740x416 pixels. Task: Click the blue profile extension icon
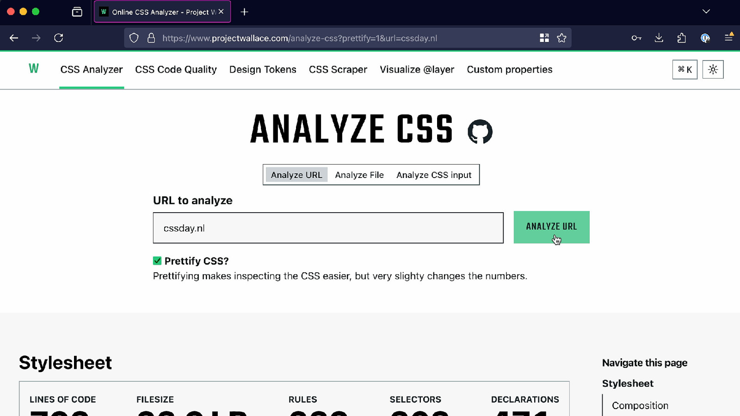(x=705, y=38)
